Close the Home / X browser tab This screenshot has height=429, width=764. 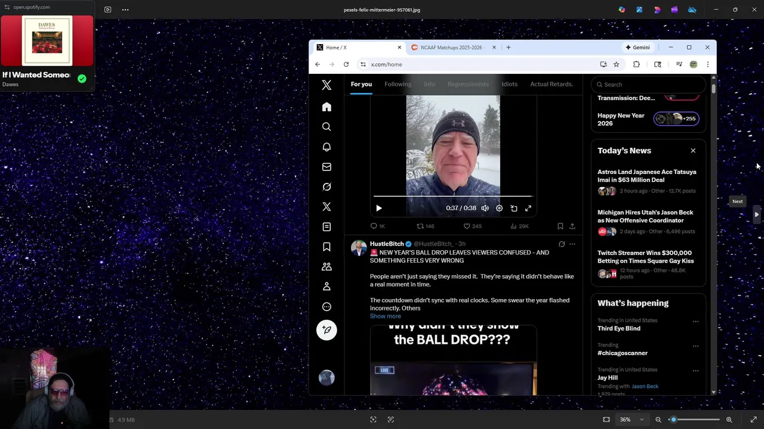click(399, 48)
